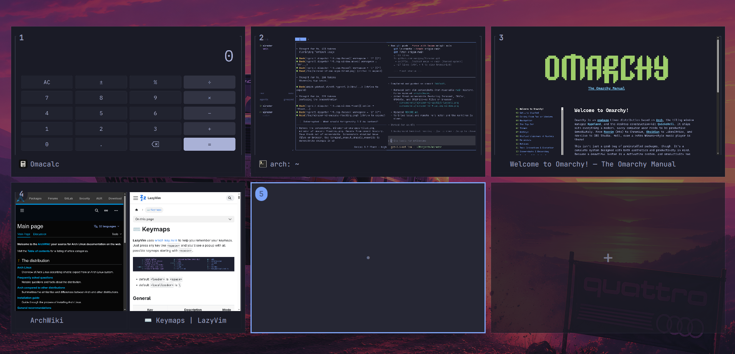Open the Forums menu item in ArchWiki

tap(53, 199)
